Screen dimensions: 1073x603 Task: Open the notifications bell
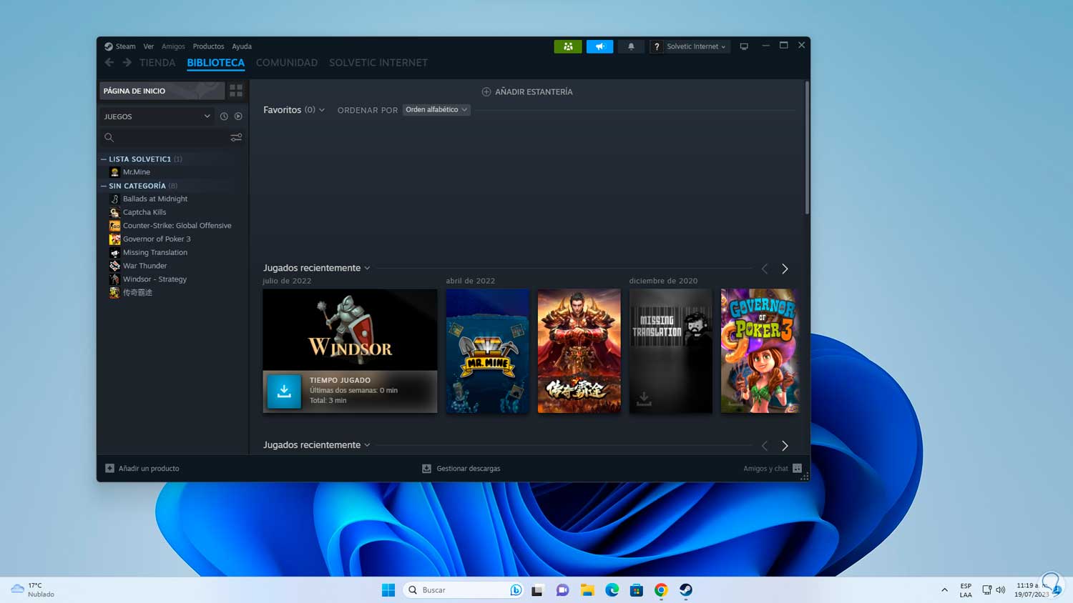(x=631, y=46)
